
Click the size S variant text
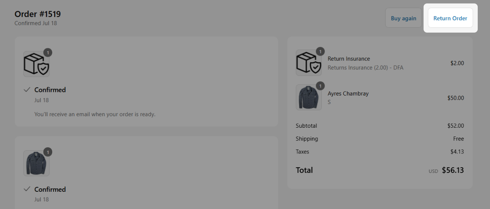pyautogui.click(x=329, y=102)
